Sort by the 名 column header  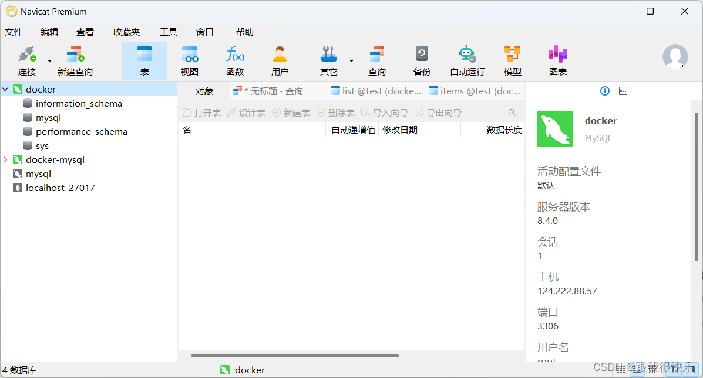coord(253,130)
